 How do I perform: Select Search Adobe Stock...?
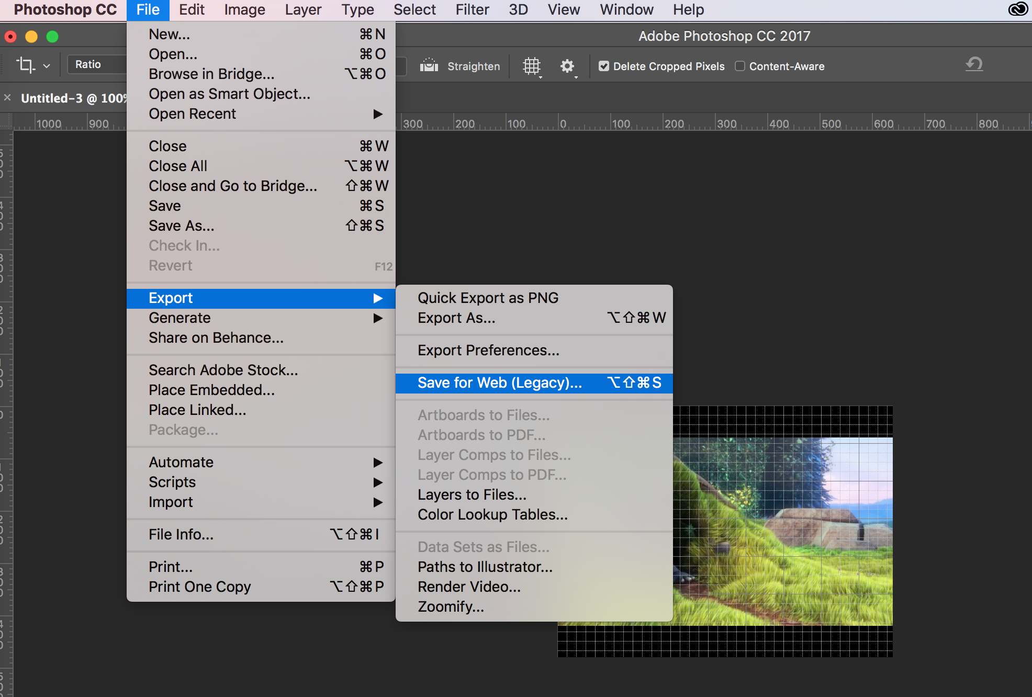coord(261,370)
